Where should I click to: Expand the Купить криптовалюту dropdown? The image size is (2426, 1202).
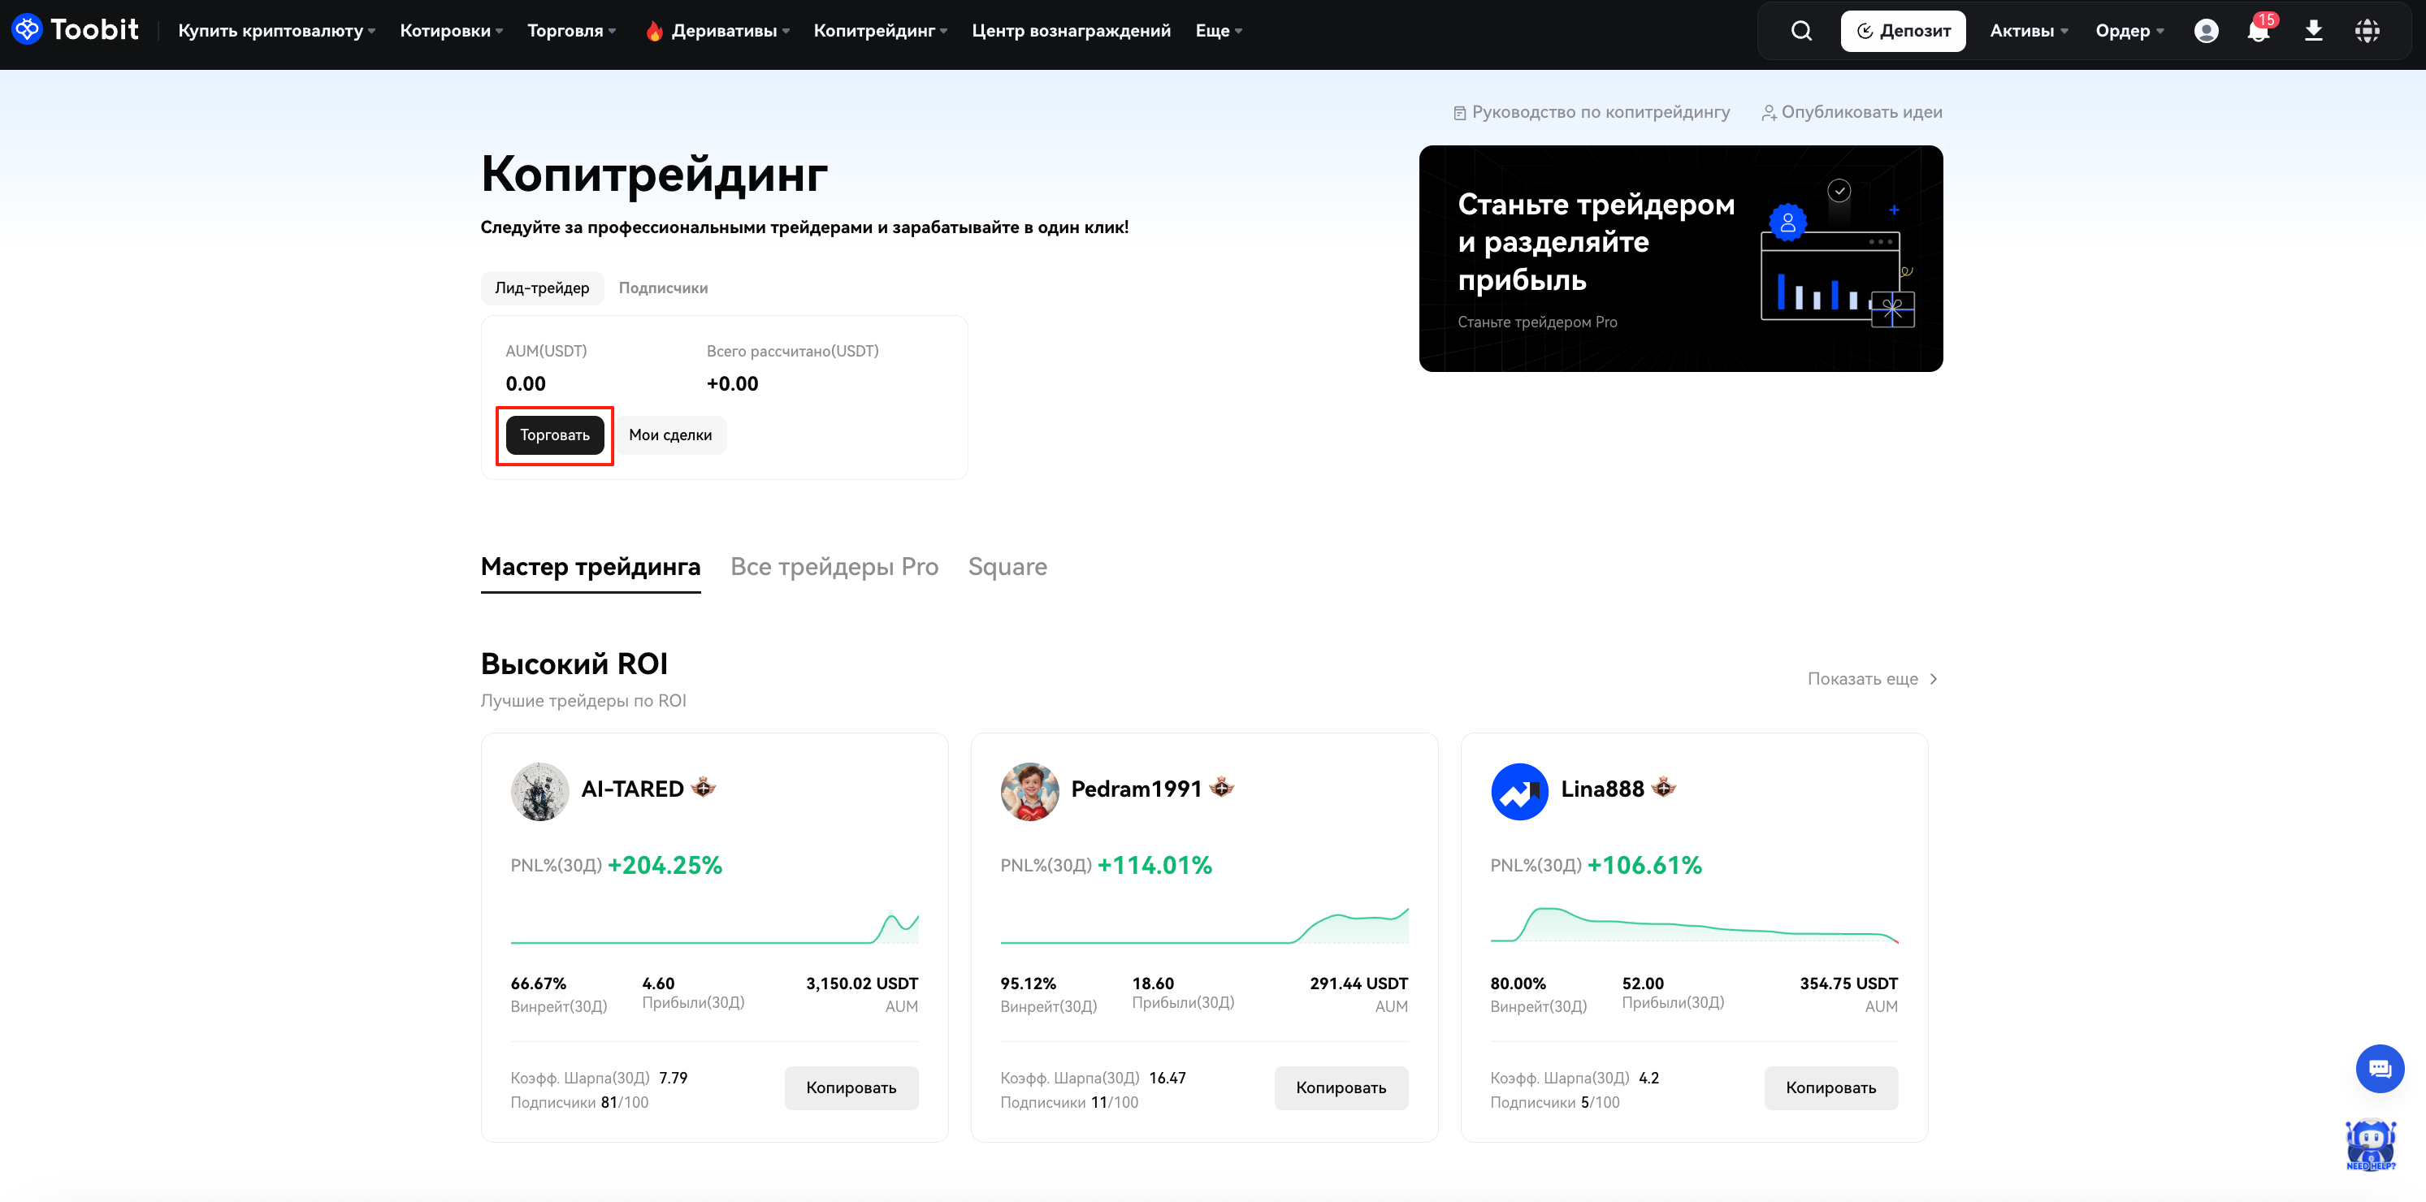(276, 31)
